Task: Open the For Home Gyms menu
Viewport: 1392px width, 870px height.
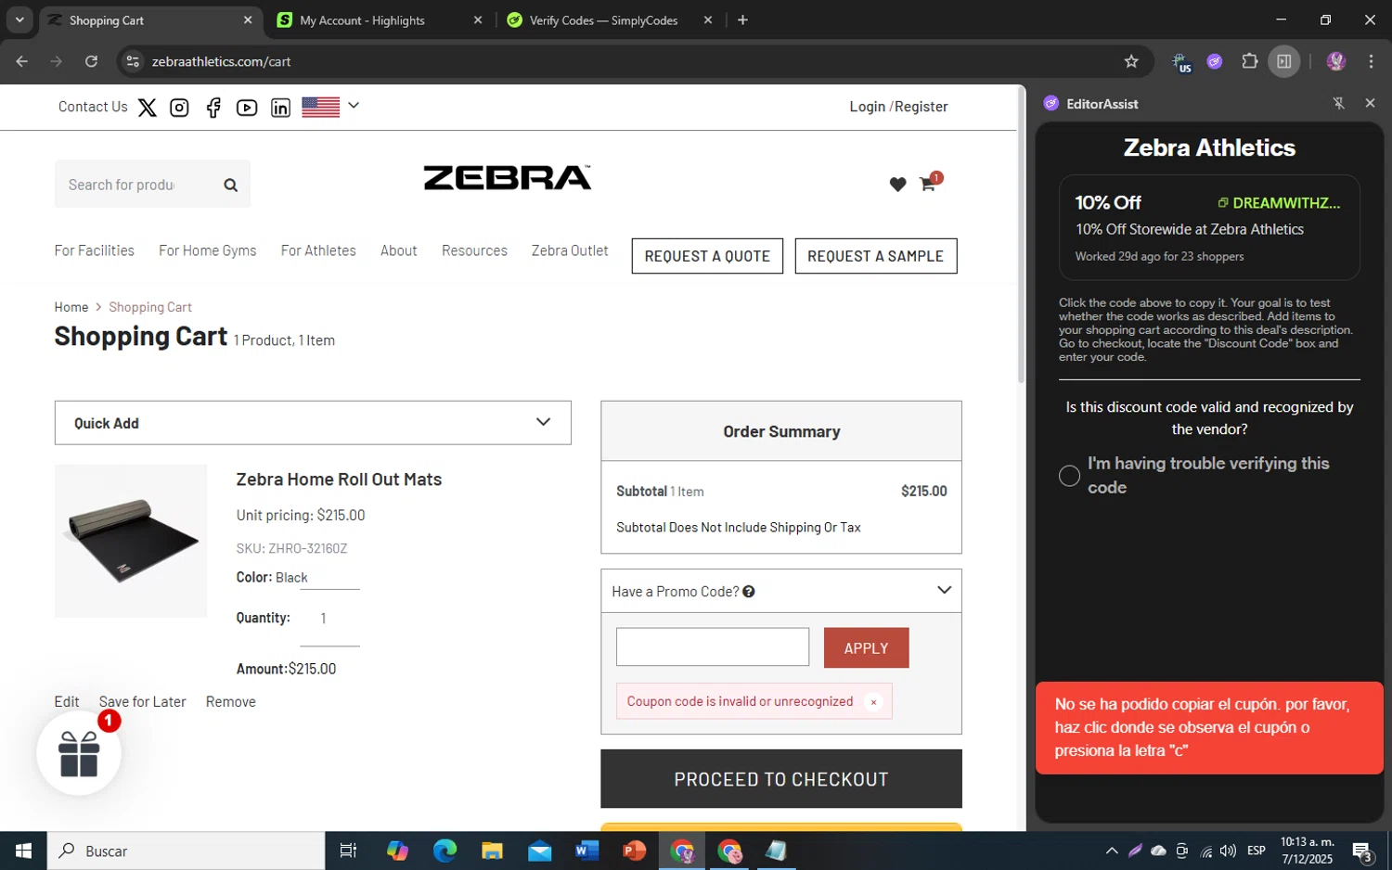Action: tap(208, 250)
